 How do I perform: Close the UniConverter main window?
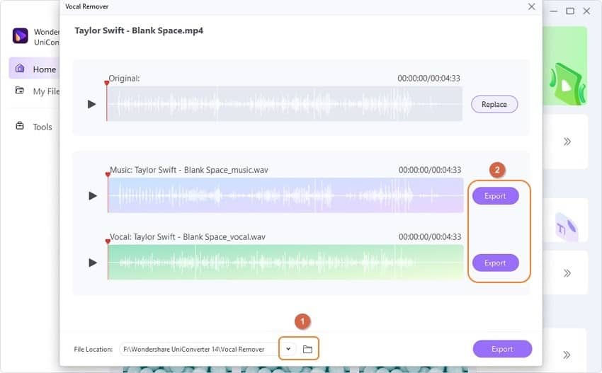[586, 11]
